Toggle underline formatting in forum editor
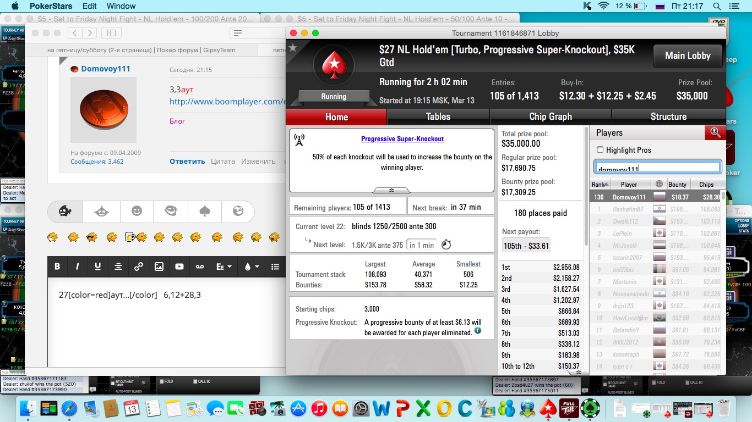This screenshot has height=422, width=752. (x=98, y=266)
